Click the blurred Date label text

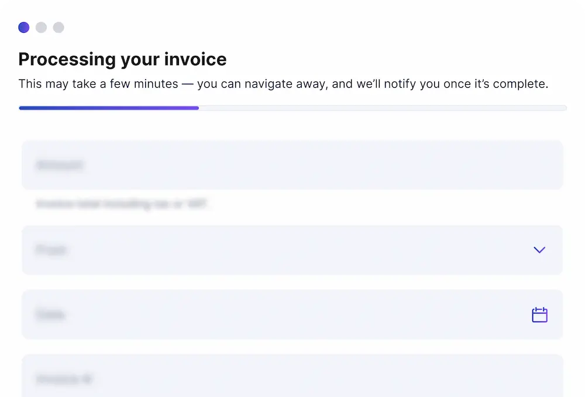(x=50, y=315)
